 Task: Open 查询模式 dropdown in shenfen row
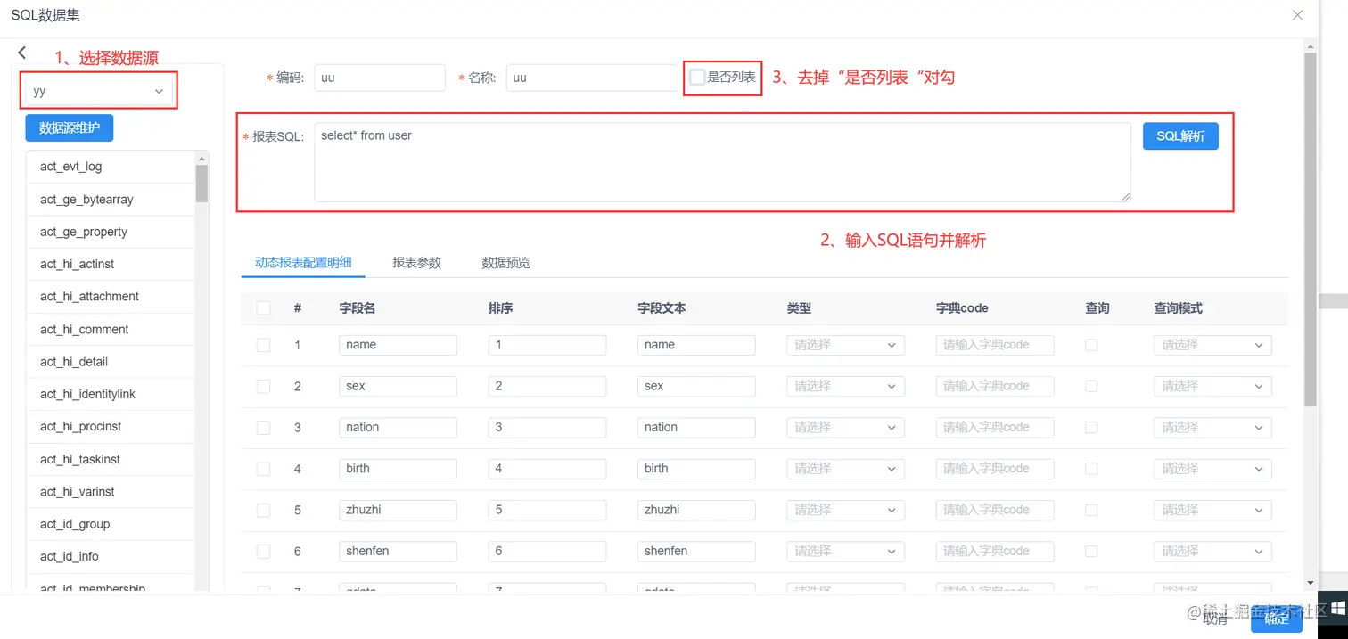(x=1212, y=551)
